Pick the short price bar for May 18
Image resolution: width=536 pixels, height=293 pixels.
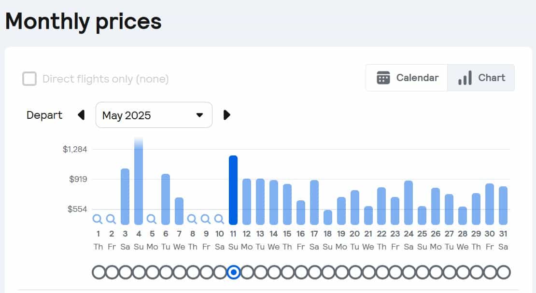[327, 217]
